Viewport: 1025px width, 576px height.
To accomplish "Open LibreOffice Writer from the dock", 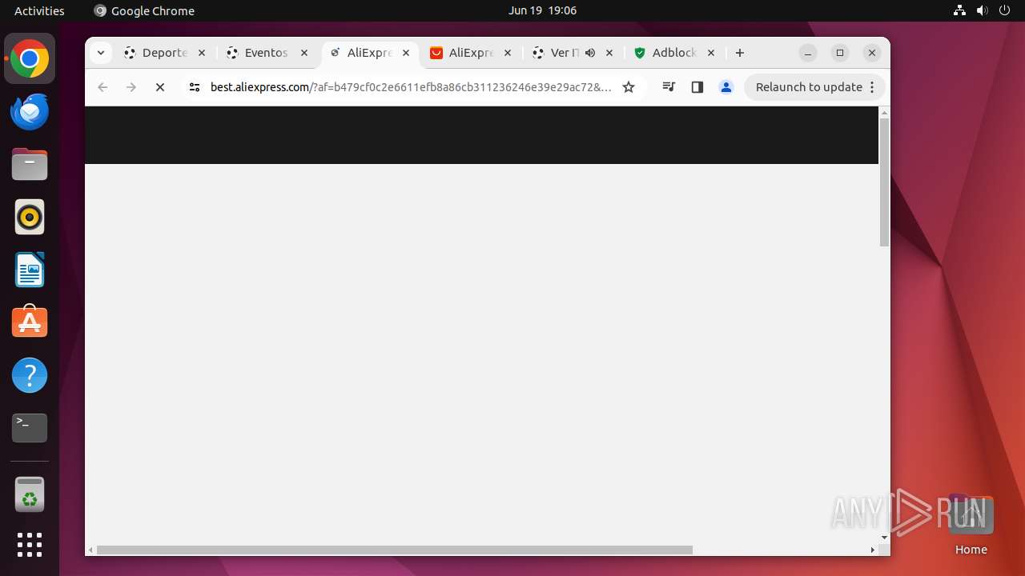I will coord(30,270).
